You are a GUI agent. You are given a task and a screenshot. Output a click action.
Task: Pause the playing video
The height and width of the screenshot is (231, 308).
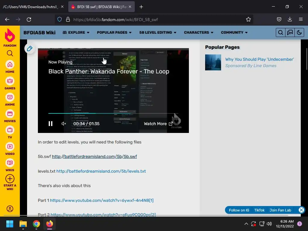click(x=51, y=124)
